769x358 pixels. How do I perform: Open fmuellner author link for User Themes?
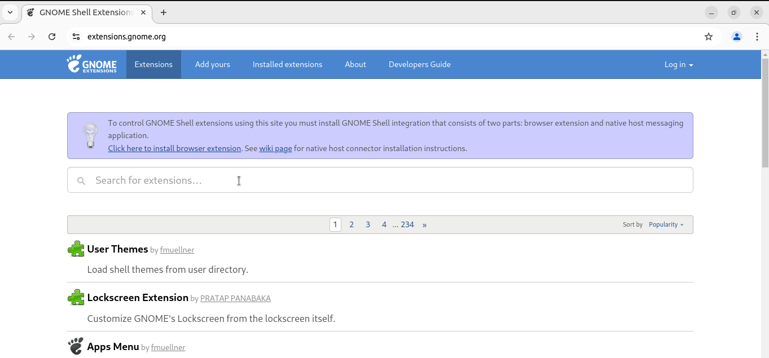177,250
